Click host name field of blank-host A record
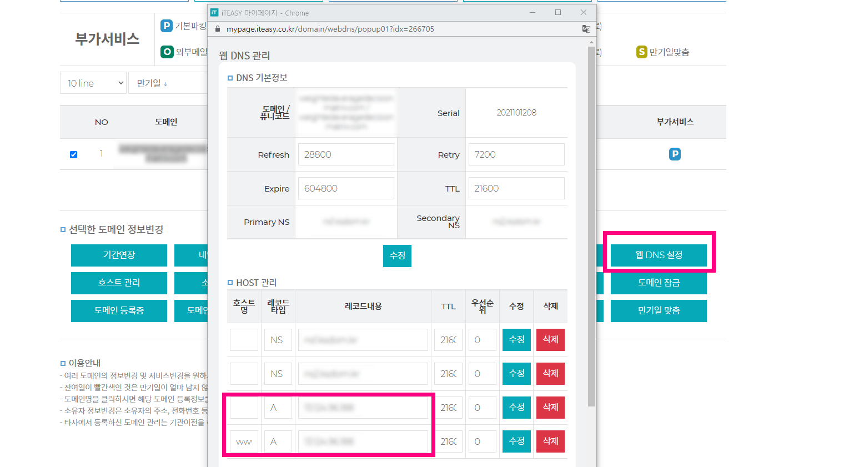859x467 pixels. coord(244,408)
